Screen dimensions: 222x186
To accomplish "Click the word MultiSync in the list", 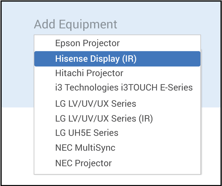I will click(95, 148).
